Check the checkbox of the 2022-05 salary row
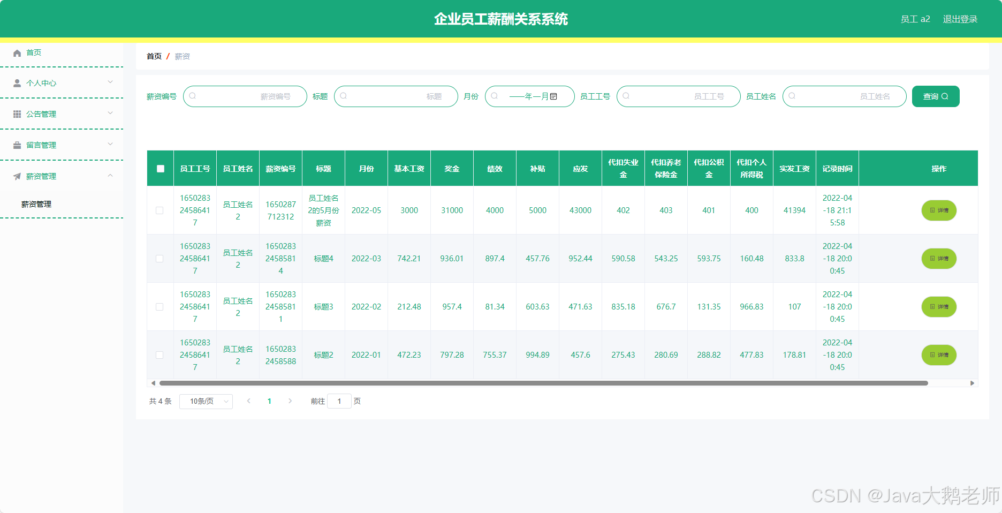The image size is (1002, 513). [x=160, y=210]
